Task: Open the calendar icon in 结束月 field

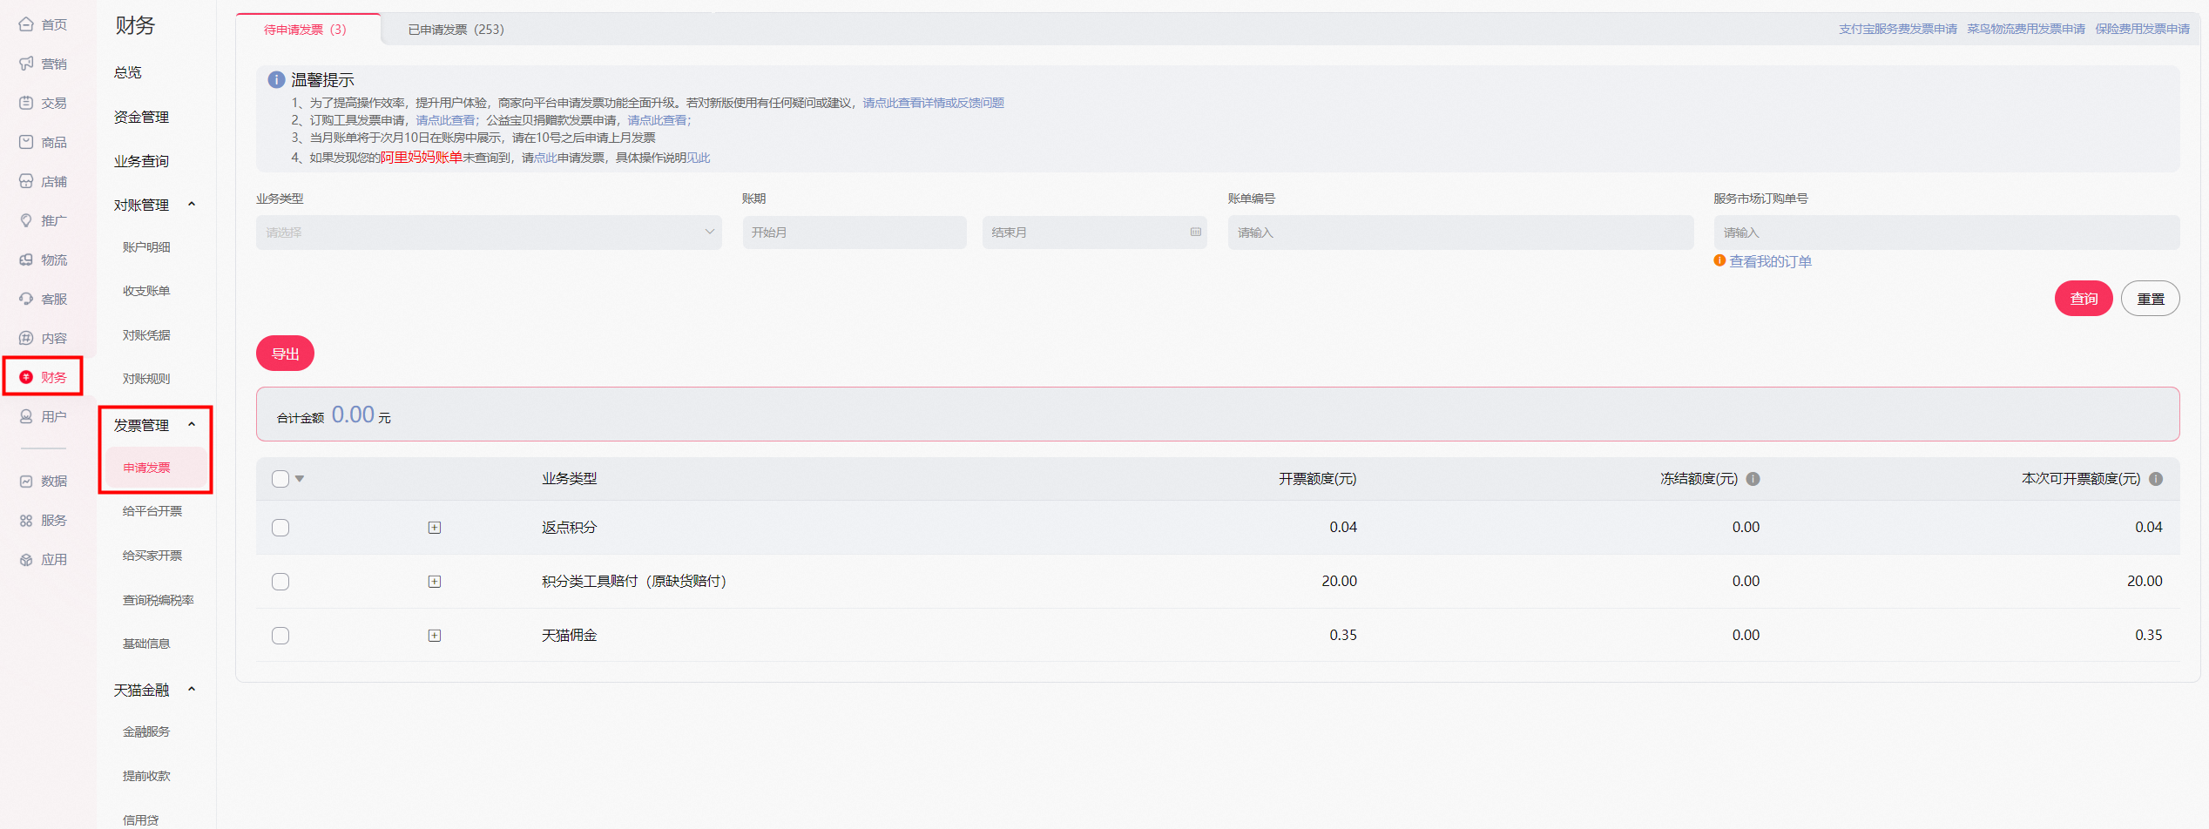Action: click(1196, 233)
